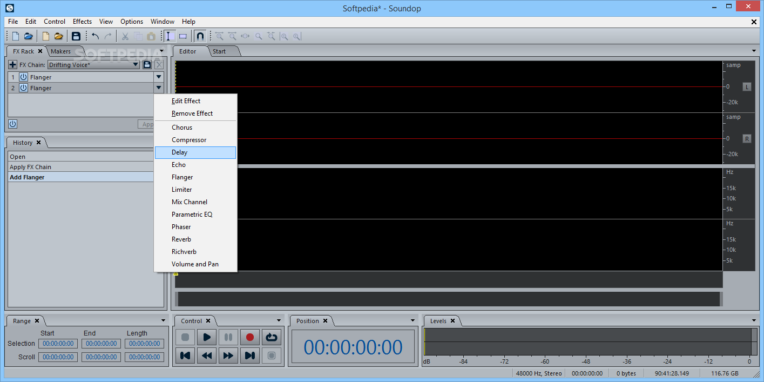764x382 pixels.
Task: Open the Position panel options arrow
Action: (x=413, y=320)
